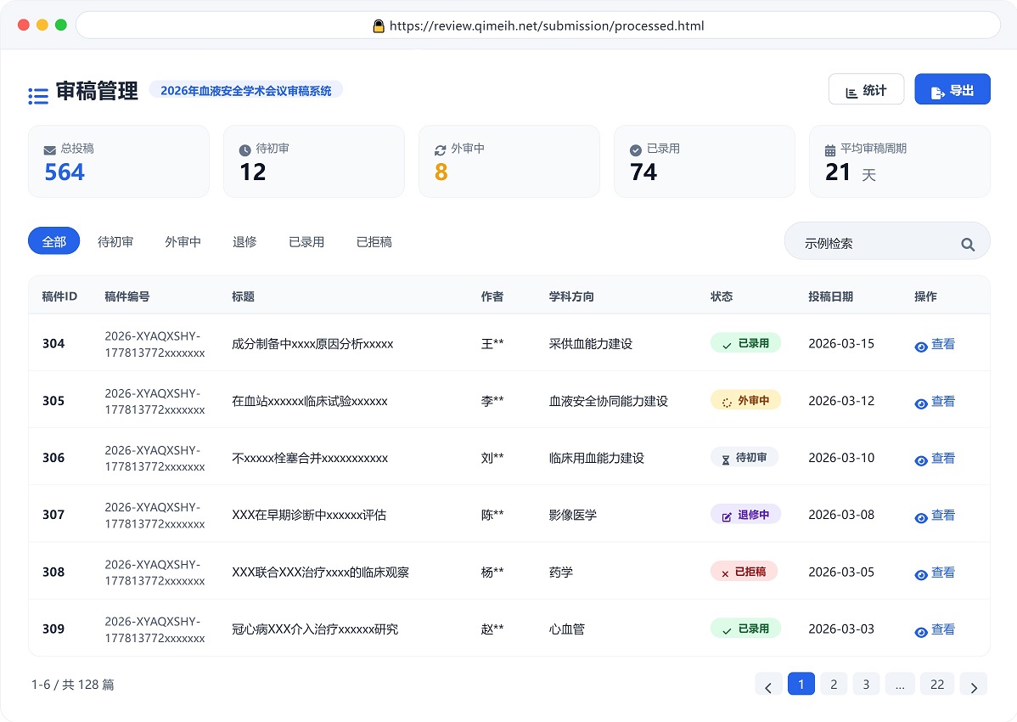Click the eye icon for manuscript 304
This screenshot has width=1017, height=722.
pyautogui.click(x=920, y=347)
